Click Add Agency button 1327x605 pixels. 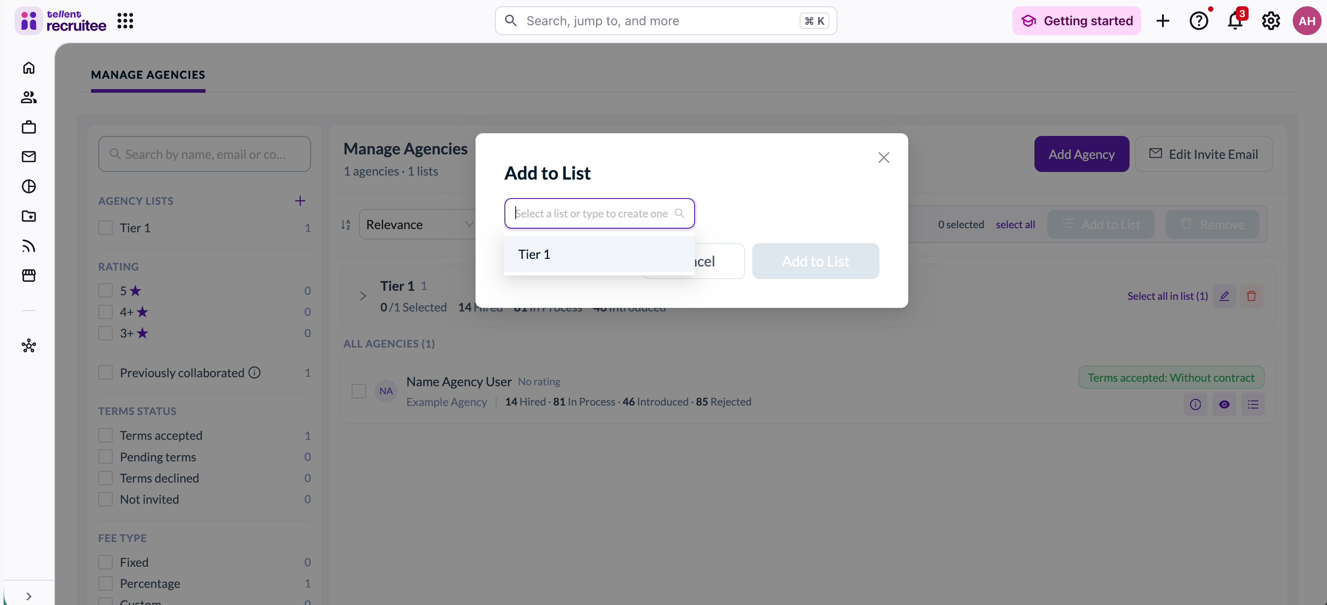(1081, 154)
